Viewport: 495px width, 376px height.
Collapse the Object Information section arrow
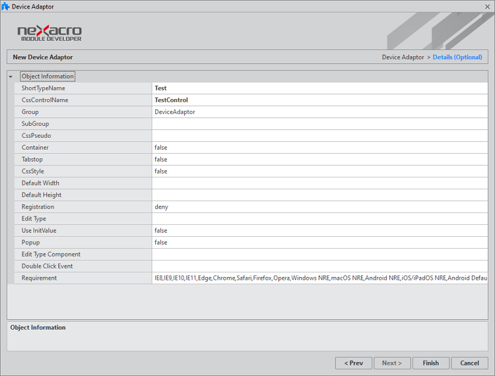tap(11, 77)
